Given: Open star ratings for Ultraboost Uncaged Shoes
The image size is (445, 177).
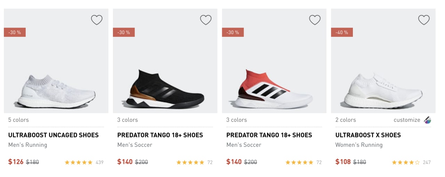Looking at the screenshot, I should pos(79,162).
